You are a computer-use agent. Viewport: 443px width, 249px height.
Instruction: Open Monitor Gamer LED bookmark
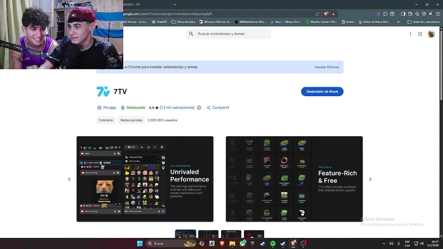(321, 22)
